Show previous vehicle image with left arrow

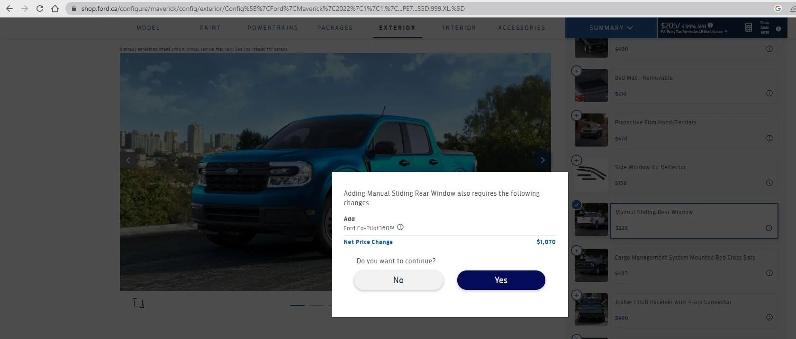coord(128,160)
